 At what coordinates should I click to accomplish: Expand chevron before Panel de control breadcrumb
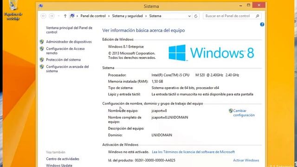[x=77, y=16]
